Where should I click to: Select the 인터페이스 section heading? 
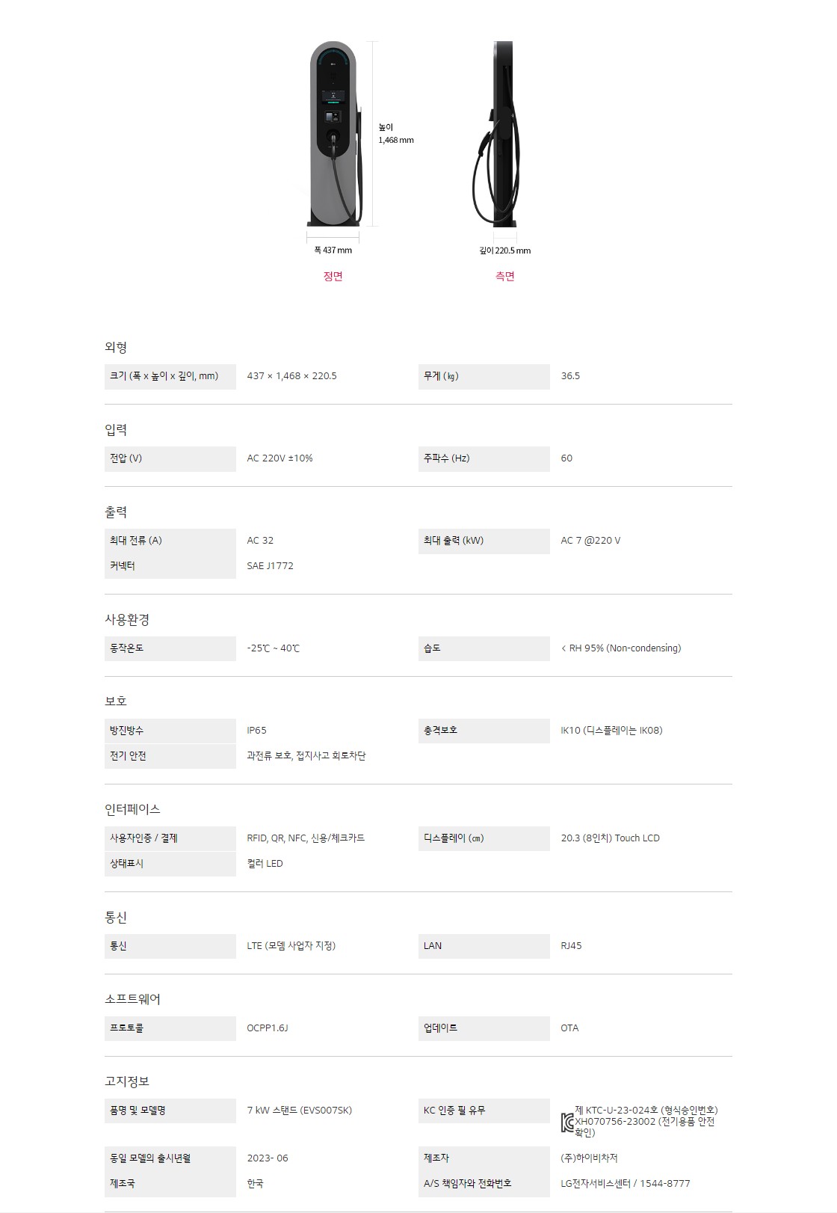click(x=132, y=808)
